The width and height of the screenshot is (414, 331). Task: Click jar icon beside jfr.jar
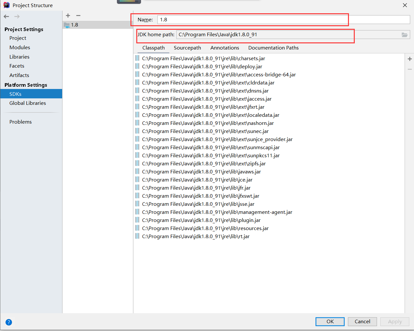coord(137,188)
